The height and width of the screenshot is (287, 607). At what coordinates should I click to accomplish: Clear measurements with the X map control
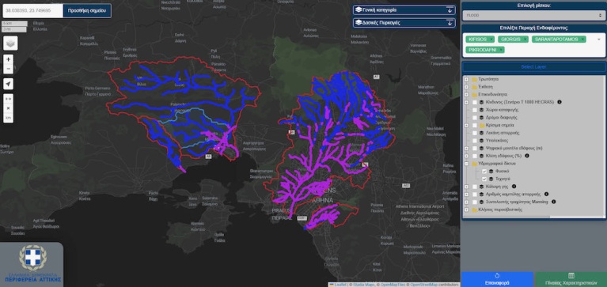(8, 108)
